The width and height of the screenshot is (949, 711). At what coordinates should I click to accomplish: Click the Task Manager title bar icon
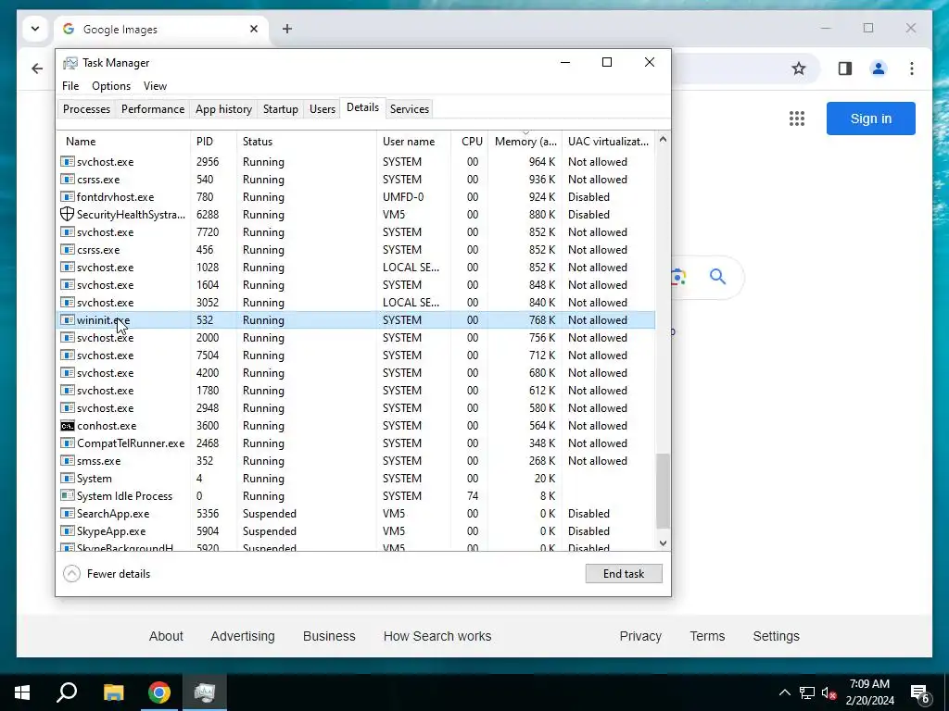coord(70,63)
